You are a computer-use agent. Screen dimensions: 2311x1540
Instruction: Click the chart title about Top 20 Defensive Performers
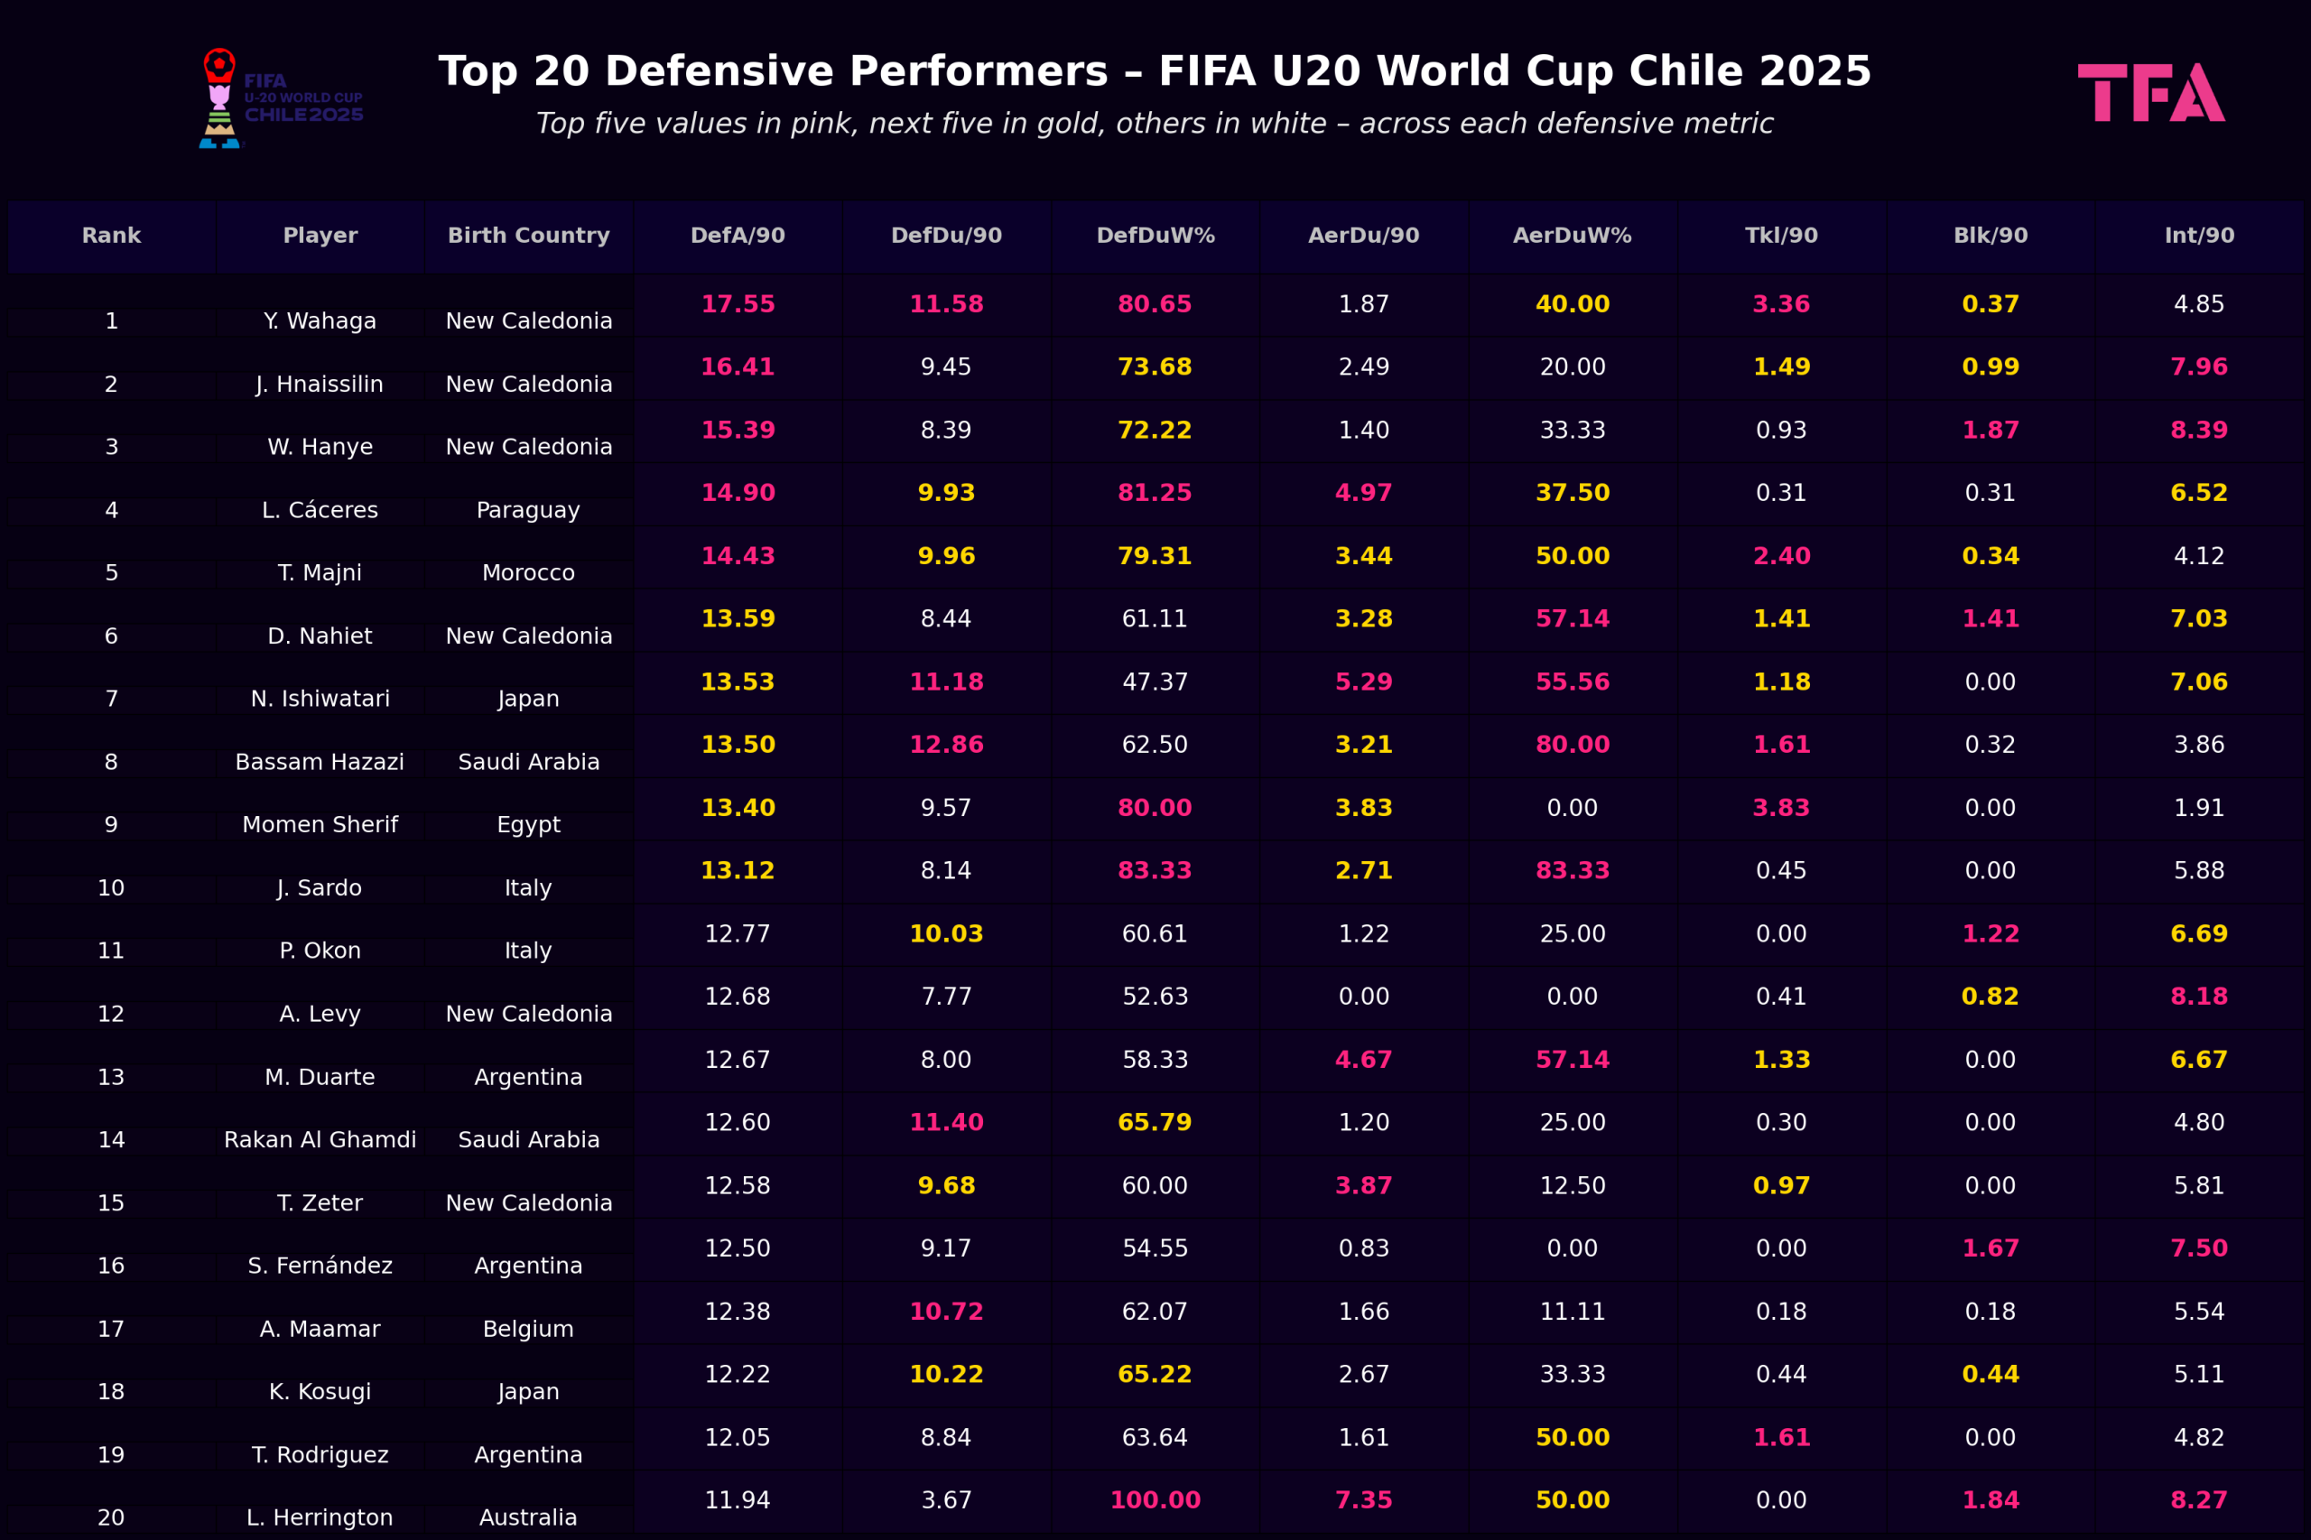1155,70
